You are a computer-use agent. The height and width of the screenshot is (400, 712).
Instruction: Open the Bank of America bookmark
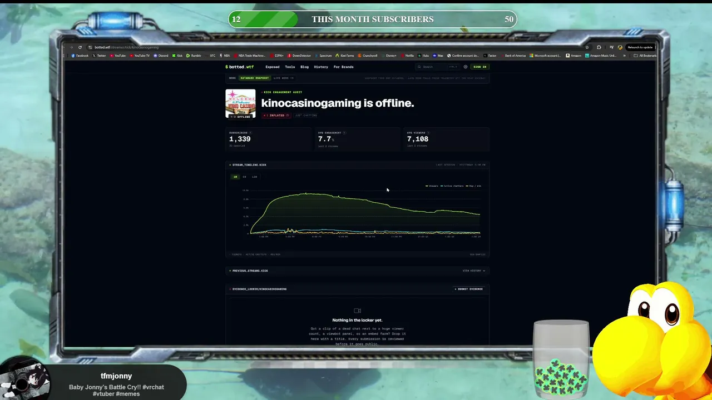click(513, 56)
